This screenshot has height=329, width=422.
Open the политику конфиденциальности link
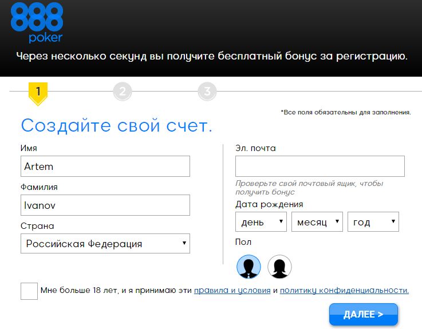click(344, 291)
